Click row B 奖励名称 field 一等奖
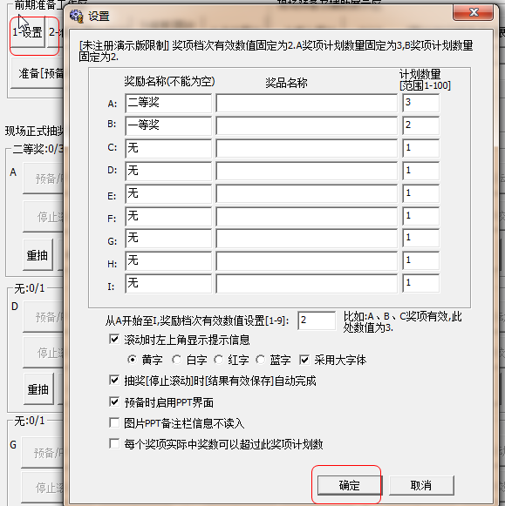505x506 pixels. click(168, 125)
